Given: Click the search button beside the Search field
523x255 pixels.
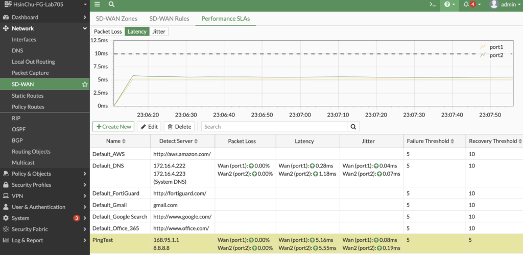Looking at the screenshot, I should click(x=353, y=127).
